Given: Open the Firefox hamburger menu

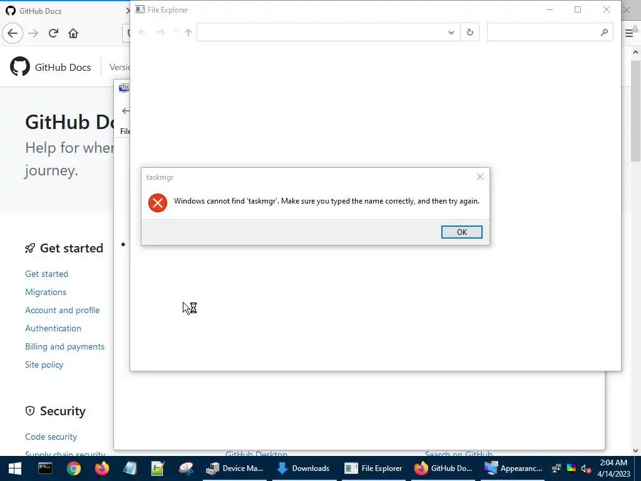Looking at the screenshot, I should pos(628,33).
